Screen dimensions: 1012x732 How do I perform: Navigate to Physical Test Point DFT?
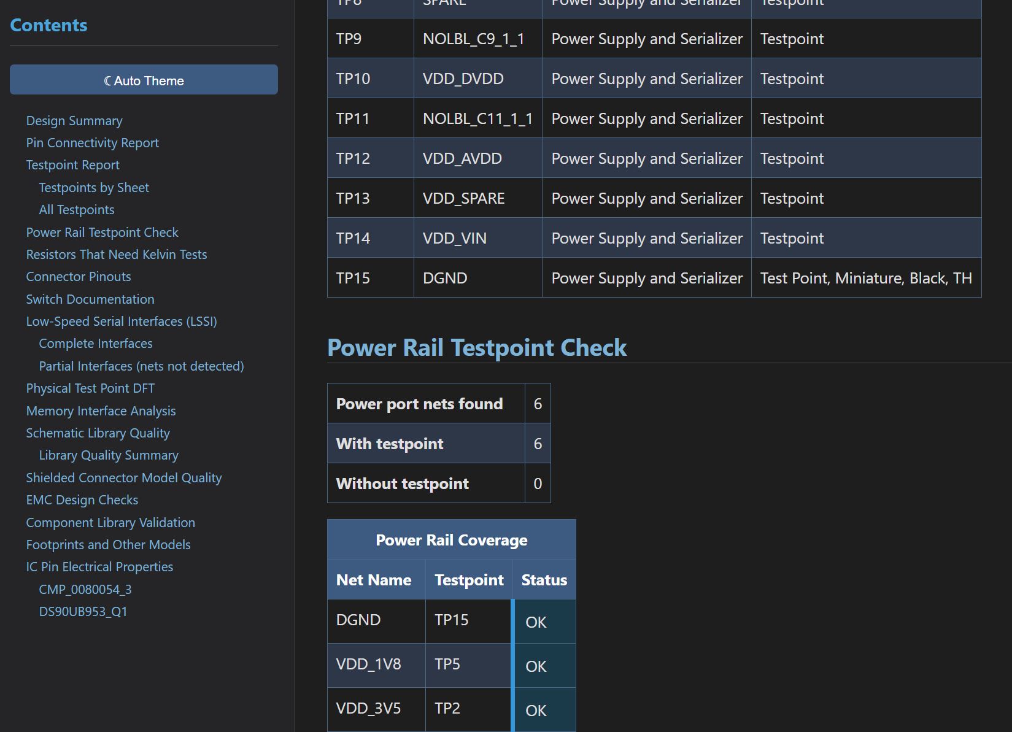pyautogui.click(x=90, y=388)
